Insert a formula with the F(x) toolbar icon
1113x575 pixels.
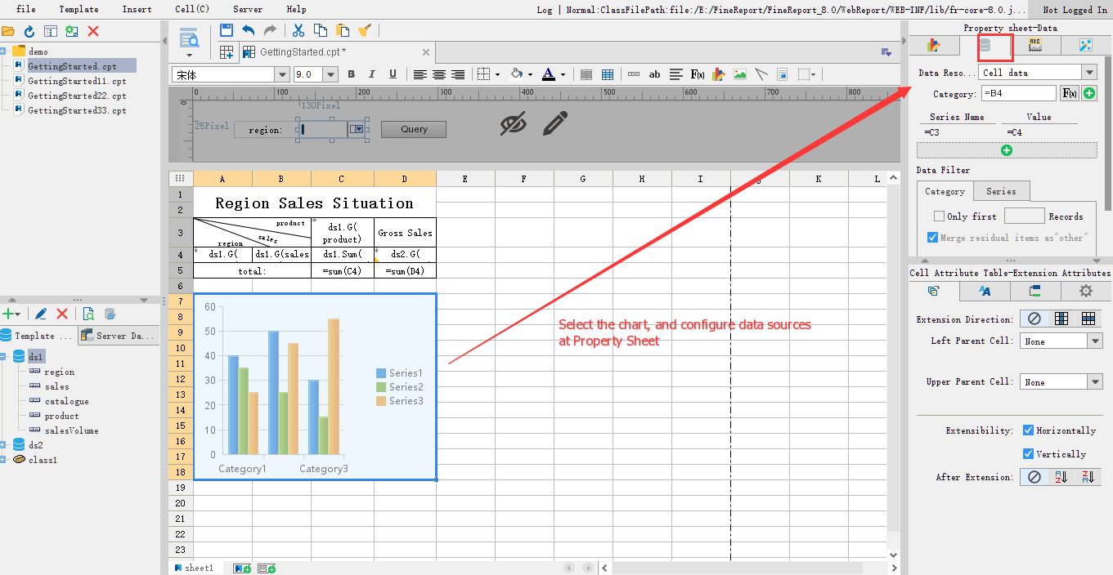point(698,74)
